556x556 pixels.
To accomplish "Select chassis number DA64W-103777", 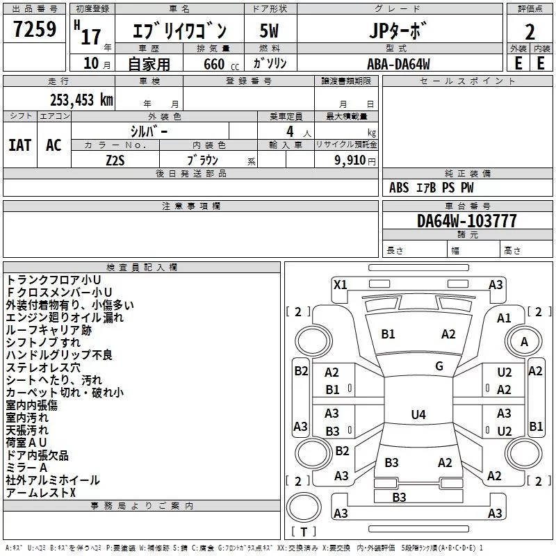I will pyautogui.click(x=466, y=221).
